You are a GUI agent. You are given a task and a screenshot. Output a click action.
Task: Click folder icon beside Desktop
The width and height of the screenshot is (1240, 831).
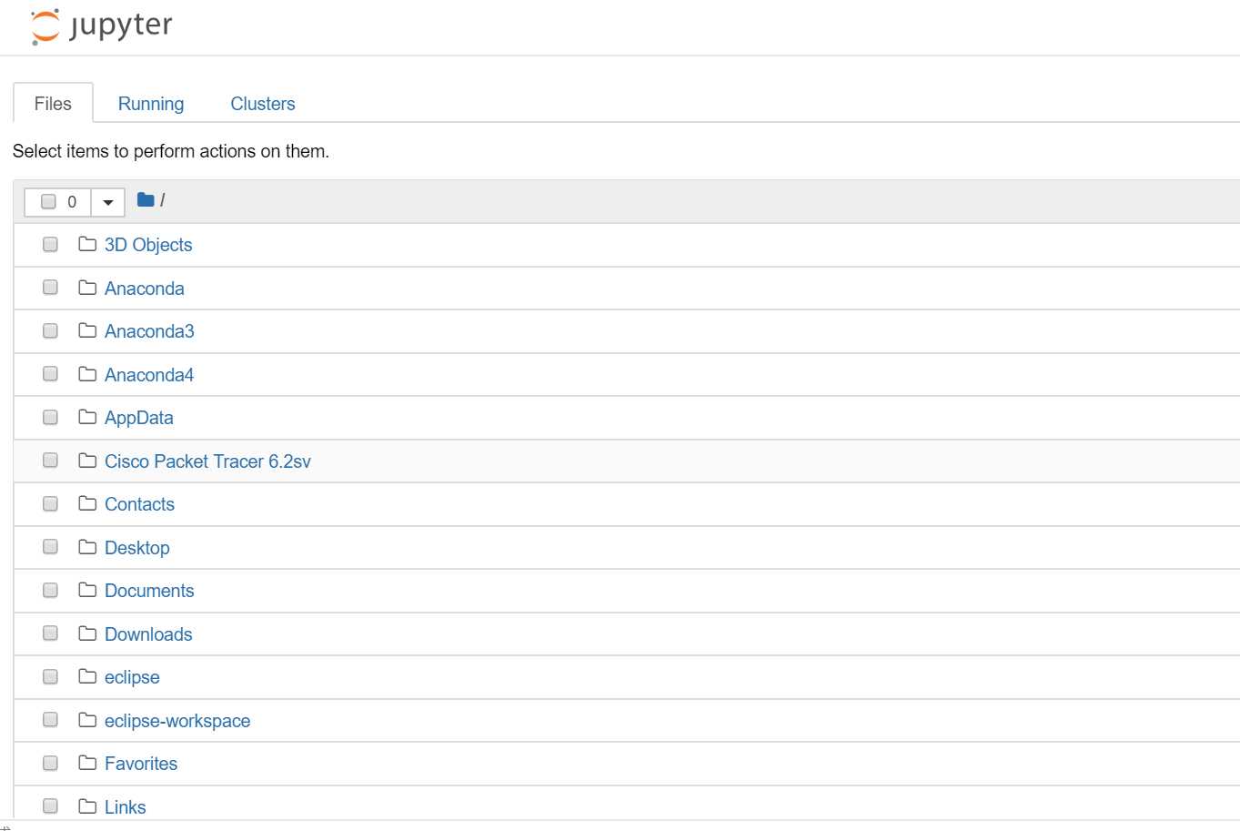(x=87, y=547)
